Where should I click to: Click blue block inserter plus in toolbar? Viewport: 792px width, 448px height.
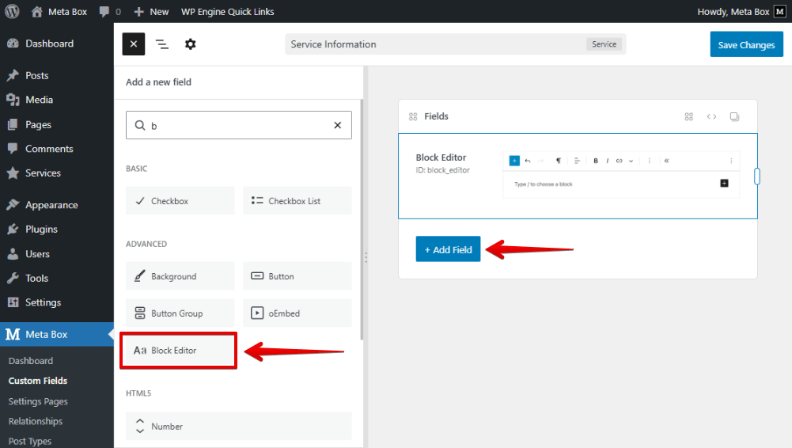tap(514, 161)
